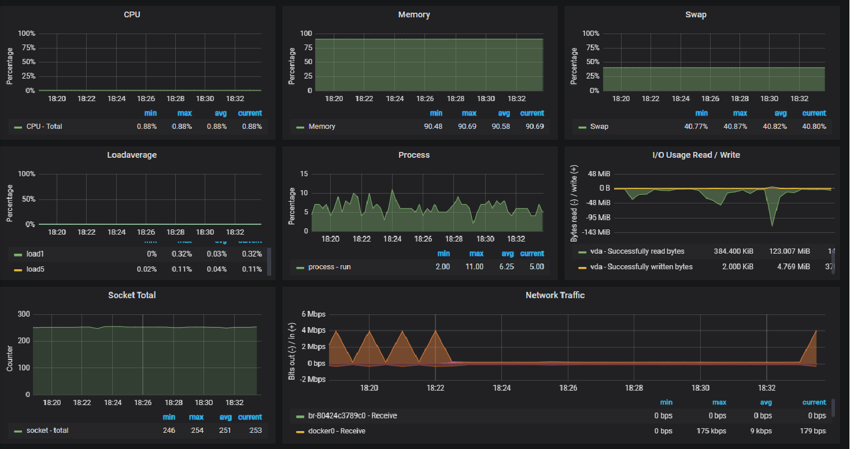The height and width of the screenshot is (449, 850).
Task: Click the yellow swatch next to load5
Action: pyautogui.click(x=18, y=269)
